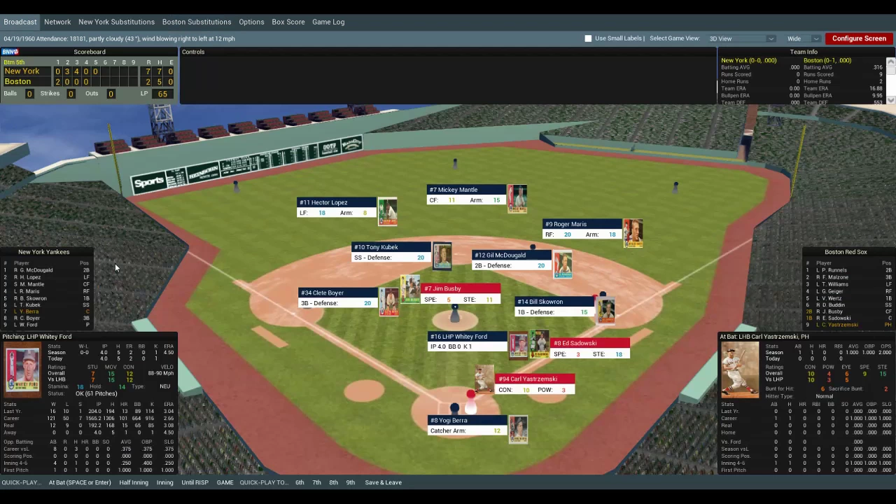Click the #94 Carl Yastrzemski label
896x504 pixels.
(535, 379)
